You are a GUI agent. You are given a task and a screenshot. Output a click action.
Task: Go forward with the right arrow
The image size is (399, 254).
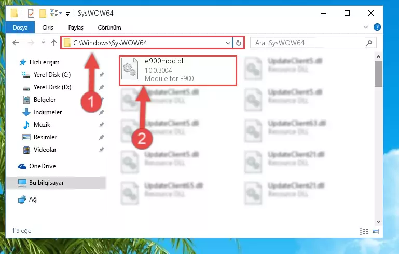(31, 43)
